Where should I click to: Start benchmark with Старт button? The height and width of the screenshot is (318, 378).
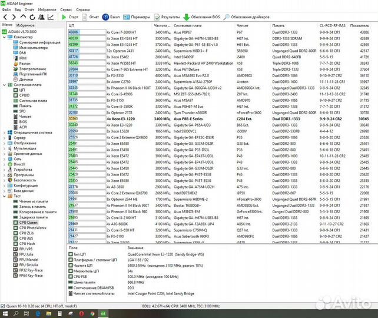[70, 17]
